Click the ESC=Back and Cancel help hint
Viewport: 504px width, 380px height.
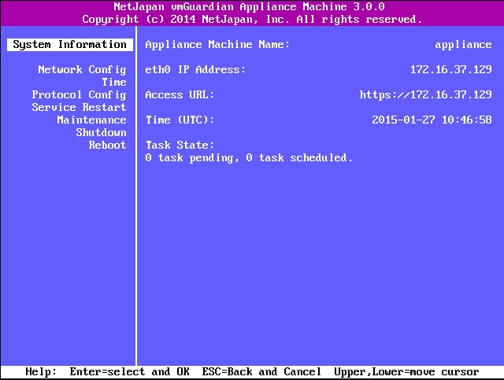click(x=261, y=372)
